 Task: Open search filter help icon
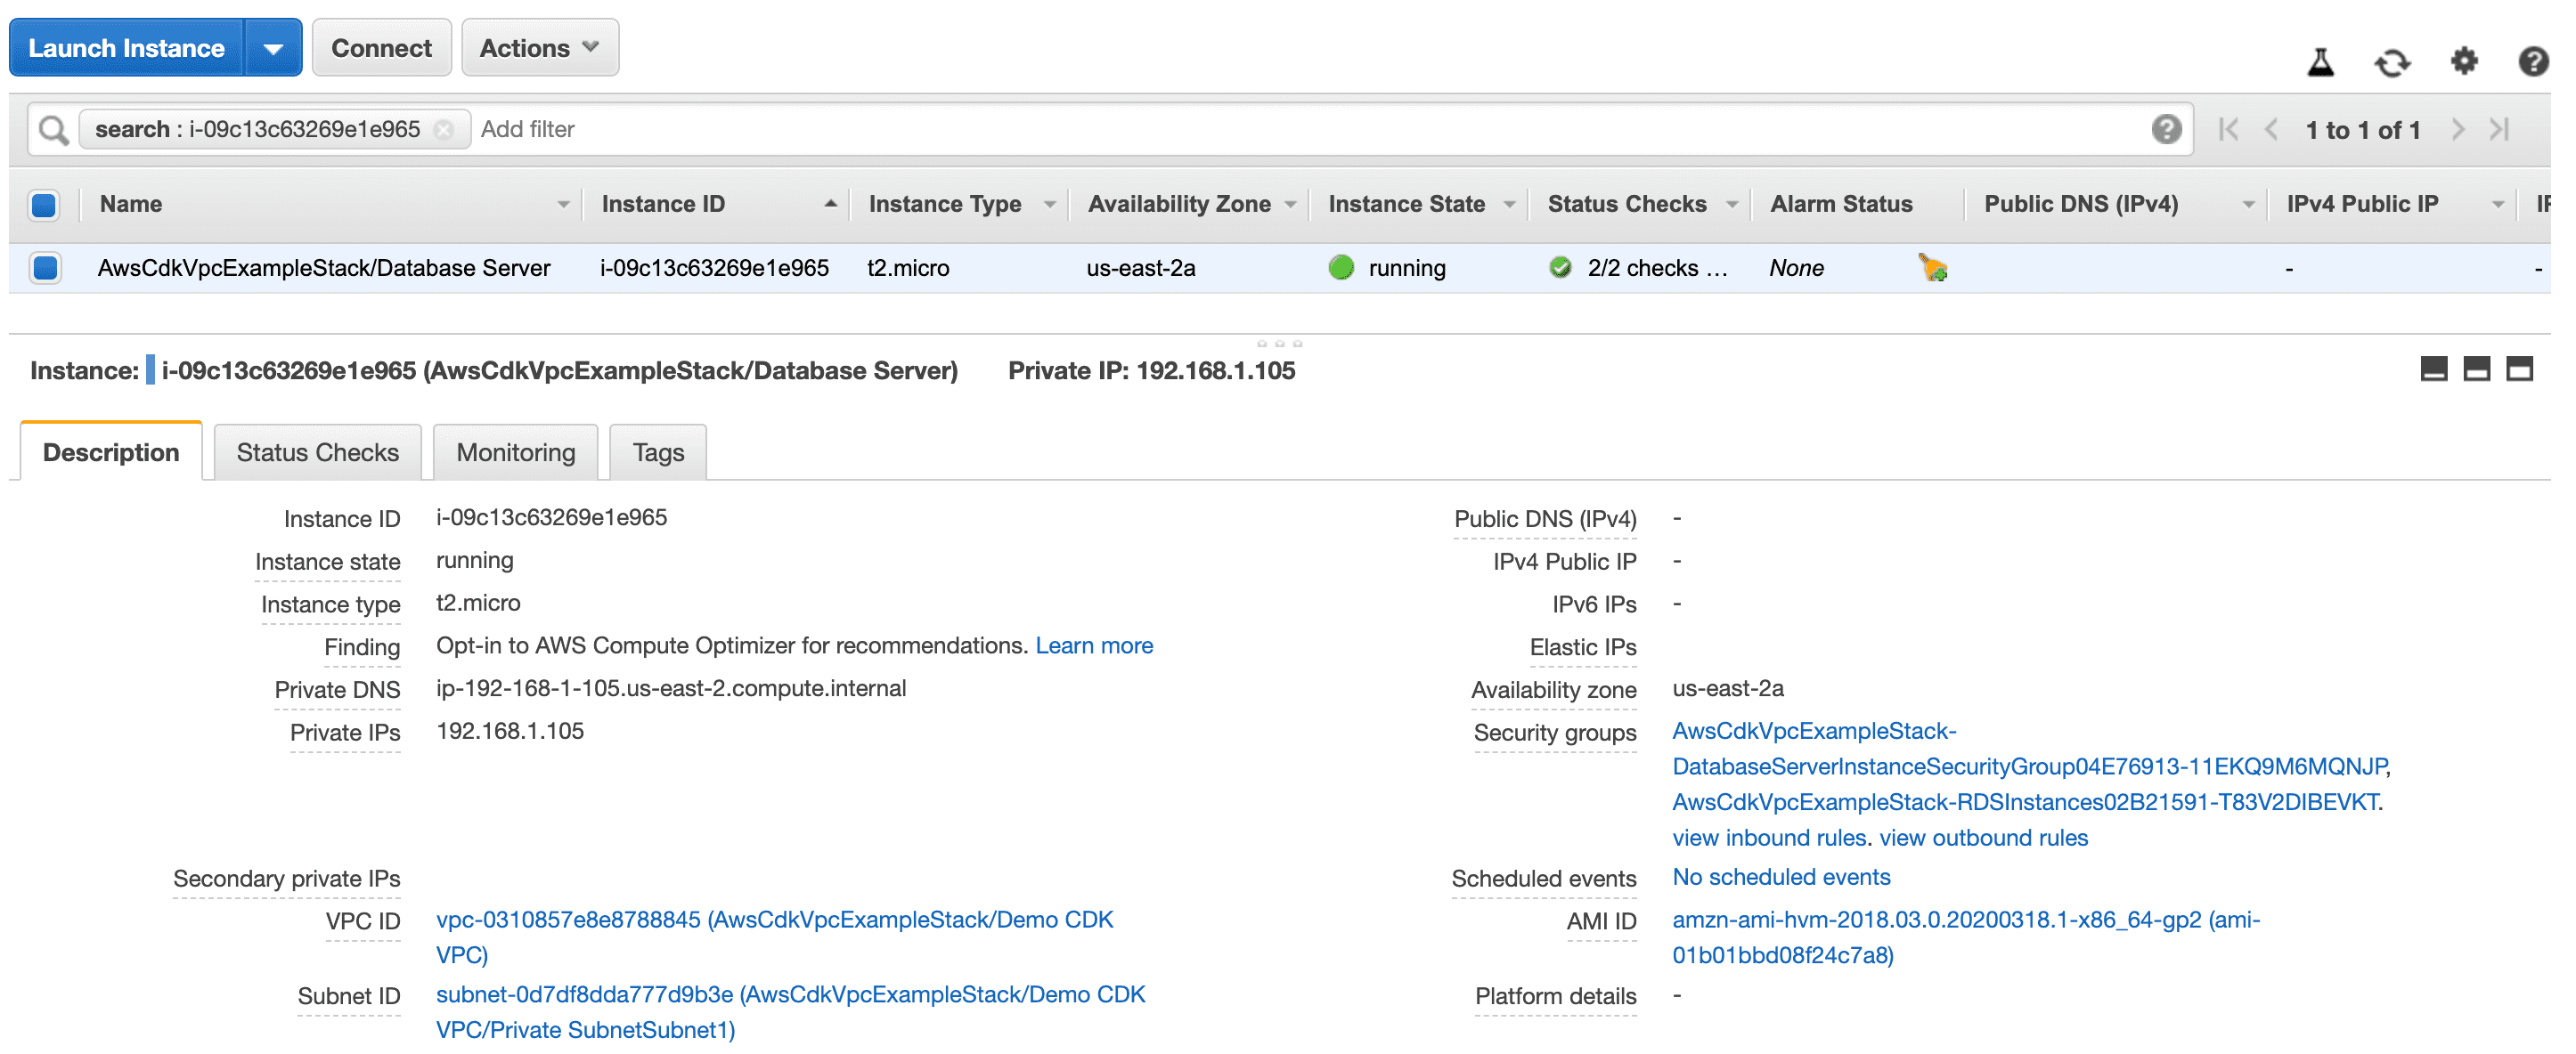[2166, 129]
